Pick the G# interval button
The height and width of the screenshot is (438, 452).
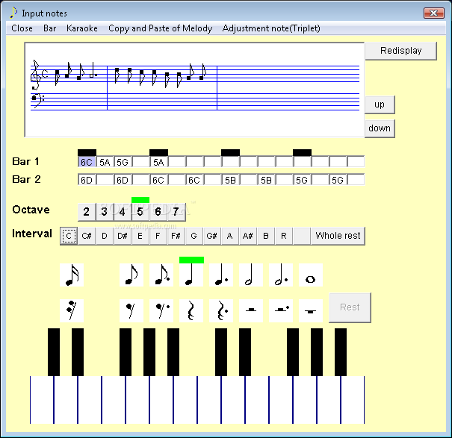[x=212, y=236]
